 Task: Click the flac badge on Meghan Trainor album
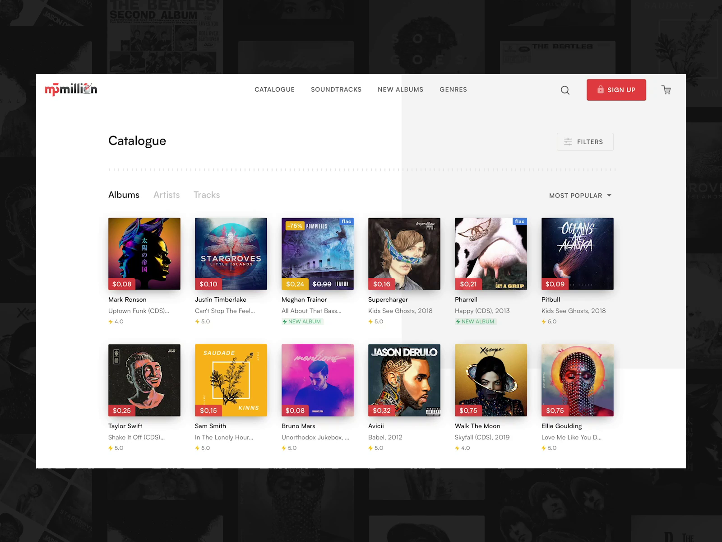click(346, 221)
